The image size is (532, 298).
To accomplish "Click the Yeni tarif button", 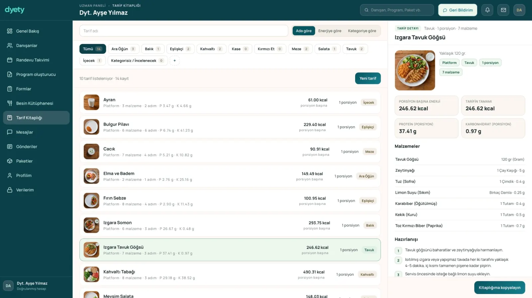I will click(368, 78).
